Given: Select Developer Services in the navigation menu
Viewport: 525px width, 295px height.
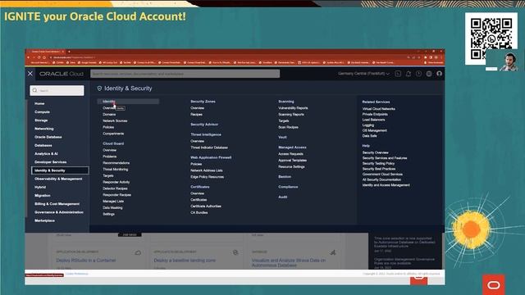Looking at the screenshot, I should point(51,162).
